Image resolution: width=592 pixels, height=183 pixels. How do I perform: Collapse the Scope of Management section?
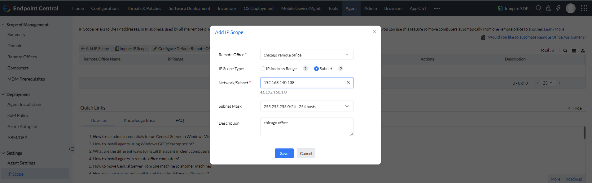point(3,25)
